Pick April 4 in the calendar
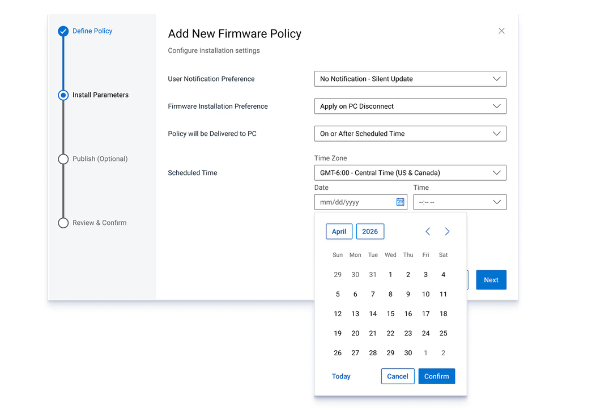 443,275
